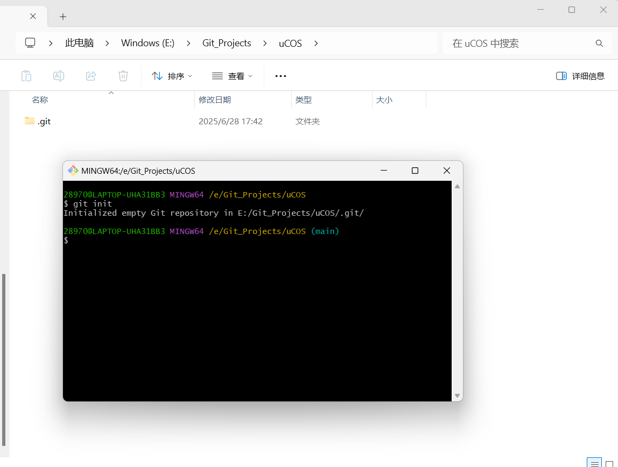Minimize the Explorer window
The height and width of the screenshot is (467, 618).
click(540, 10)
